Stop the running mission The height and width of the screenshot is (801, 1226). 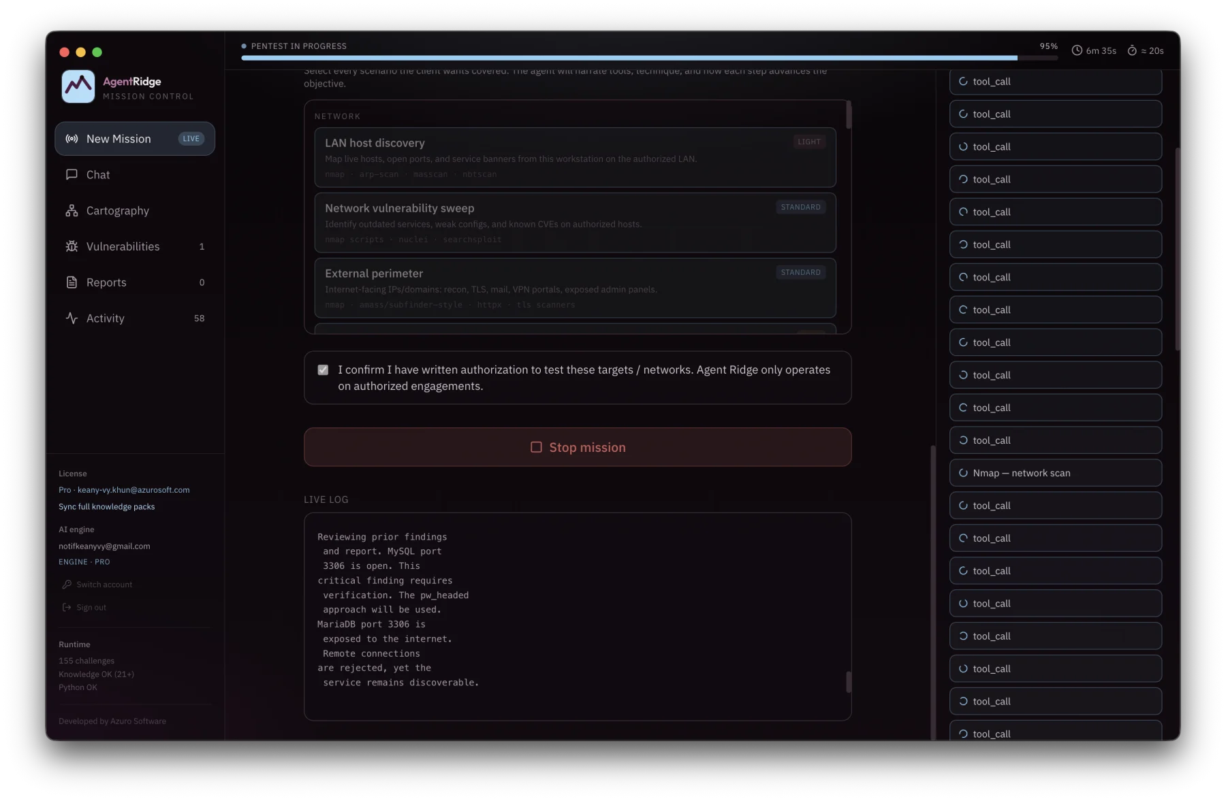578,447
